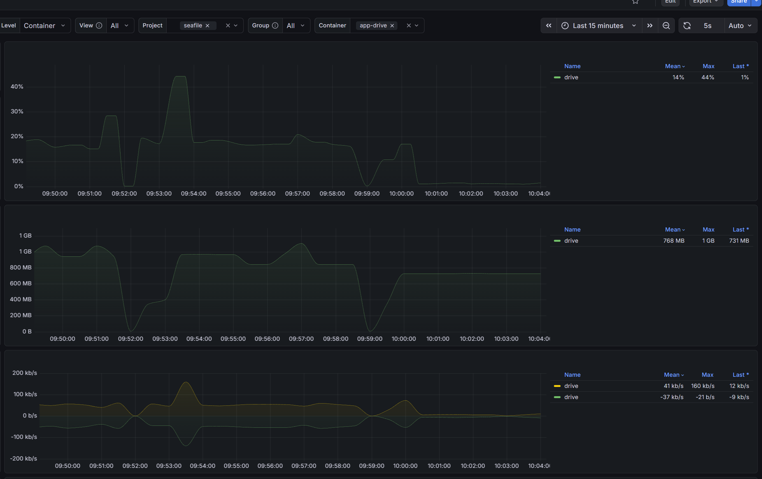Expand the View All dropdown
The height and width of the screenshot is (479, 762).
[120, 25]
